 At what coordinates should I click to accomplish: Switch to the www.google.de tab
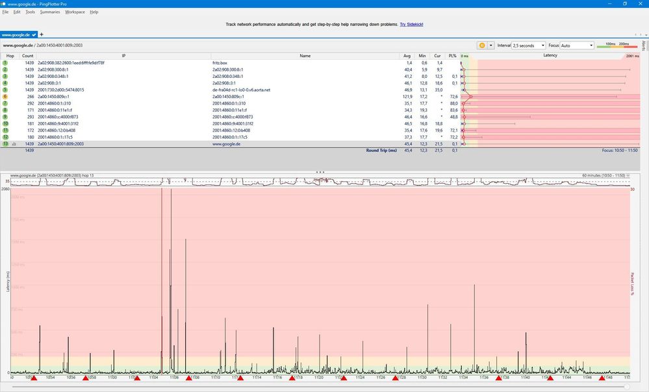pos(19,35)
